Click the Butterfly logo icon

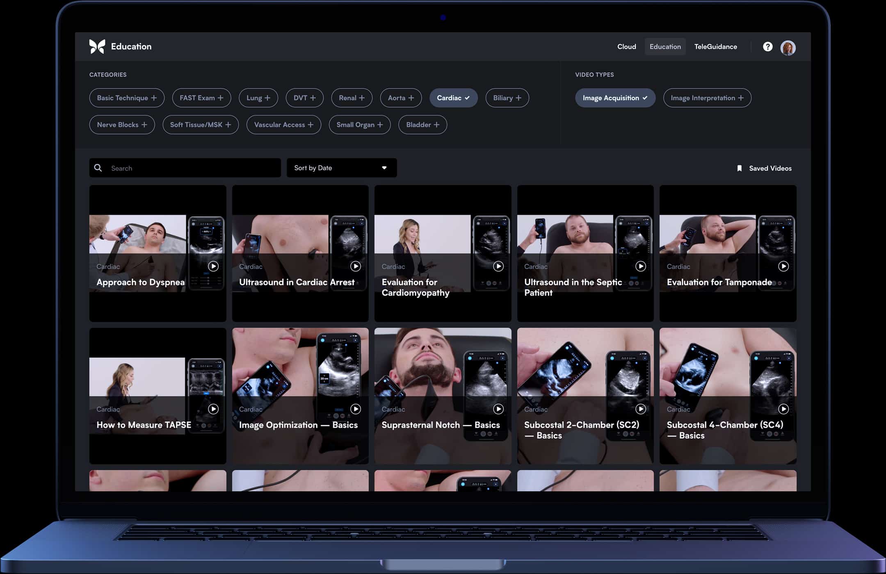pos(97,47)
